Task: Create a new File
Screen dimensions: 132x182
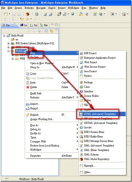Action: point(102,105)
